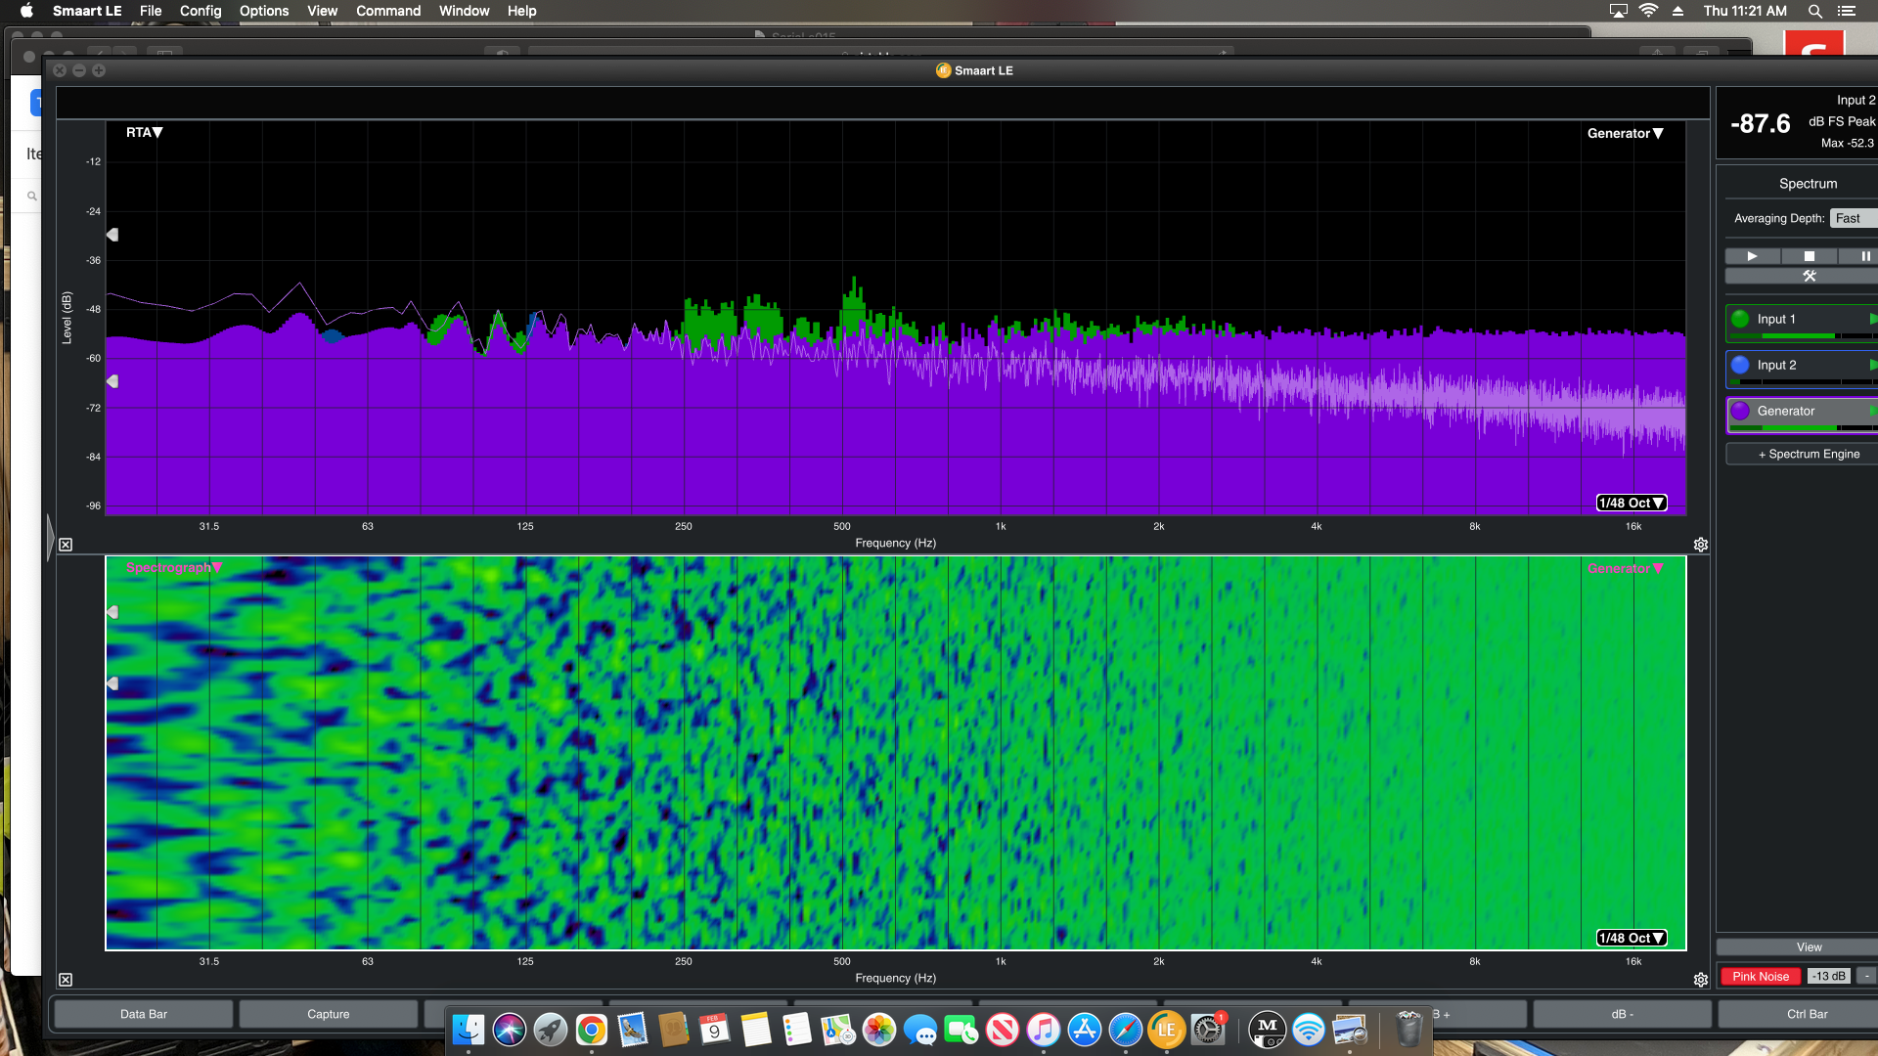Open the Spectrograph graph type dropdown
Viewport: 1878px width, 1056px height.
(174, 567)
